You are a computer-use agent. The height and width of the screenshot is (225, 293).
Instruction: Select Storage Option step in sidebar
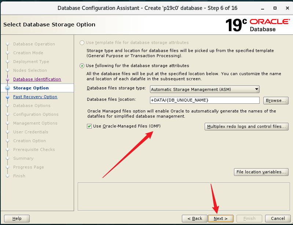(31, 88)
